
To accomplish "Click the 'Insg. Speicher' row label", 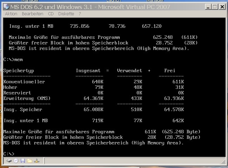I will tap(23, 110).
